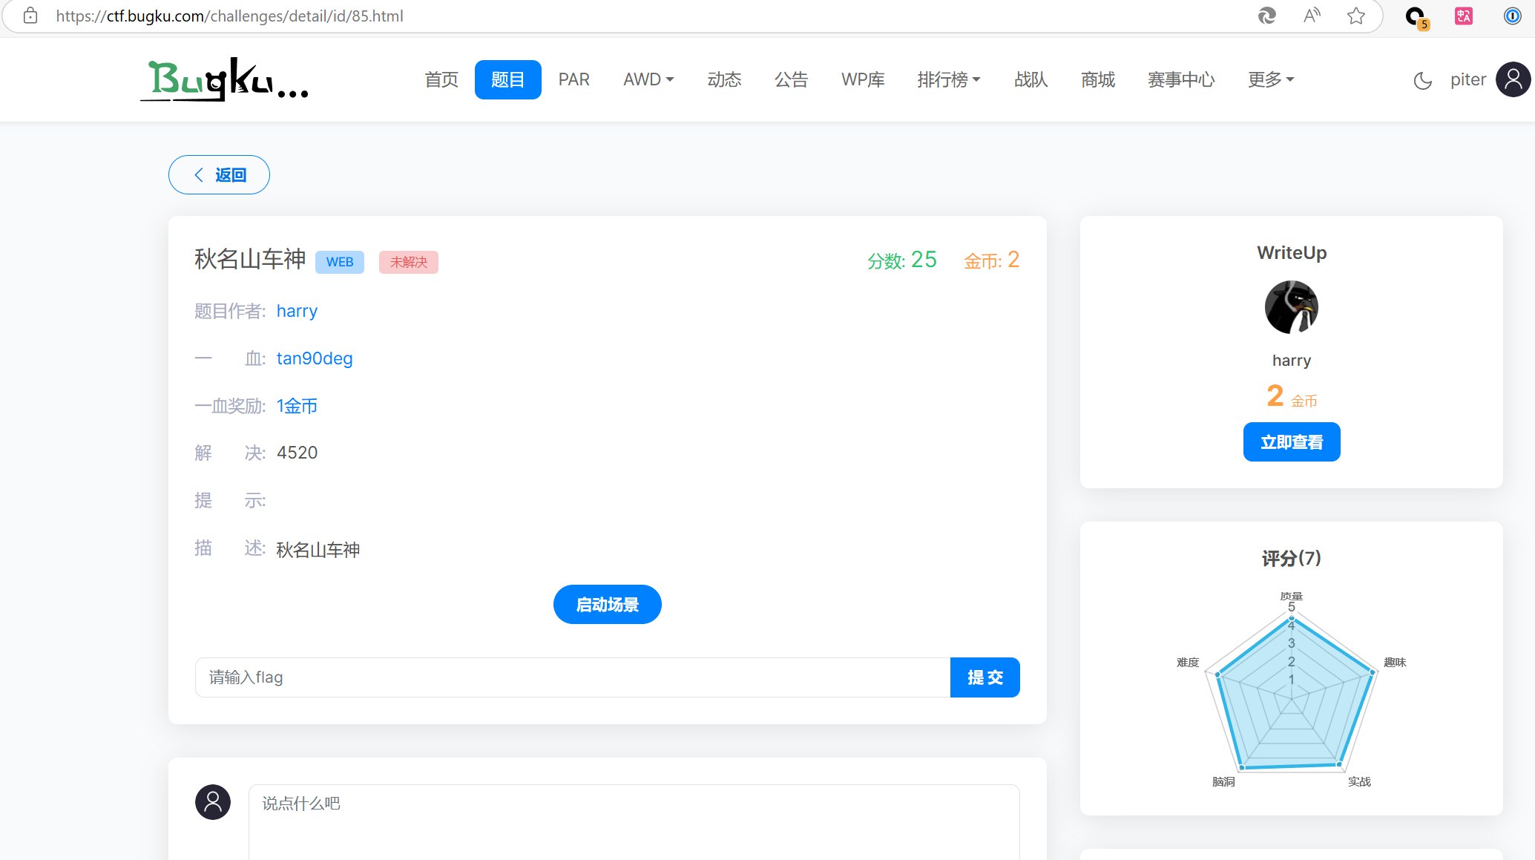Click harry's penguin avatar in WriteUp
The image size is (1535, 860).
[1291, 307]
